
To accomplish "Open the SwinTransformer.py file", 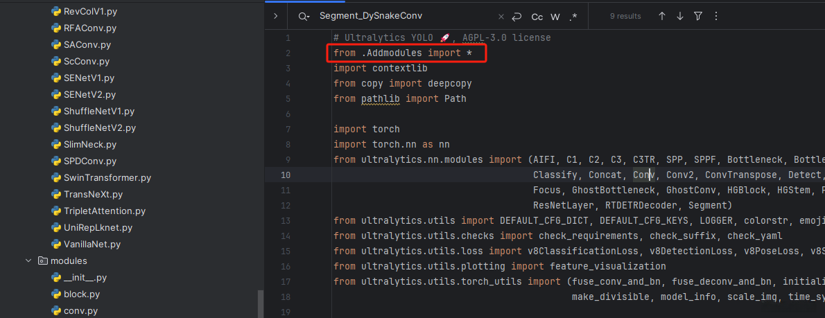I will (107, 178).
